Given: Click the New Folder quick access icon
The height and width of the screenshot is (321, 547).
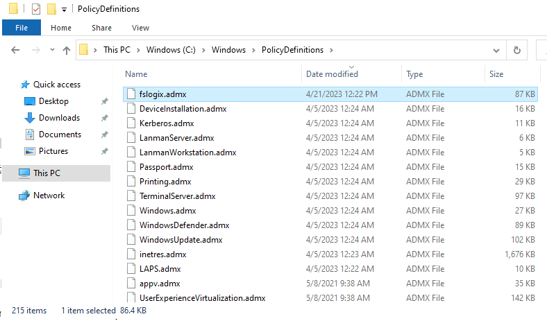Looking at the screenshot, I should [51, 9].
